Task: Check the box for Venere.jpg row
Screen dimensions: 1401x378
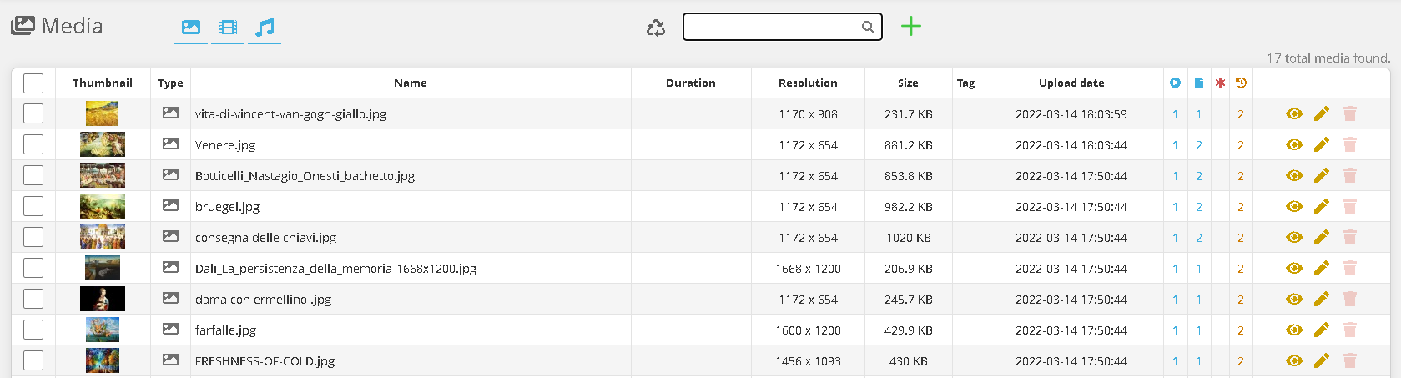Action: pyautogui.click(x=33, y=145)
